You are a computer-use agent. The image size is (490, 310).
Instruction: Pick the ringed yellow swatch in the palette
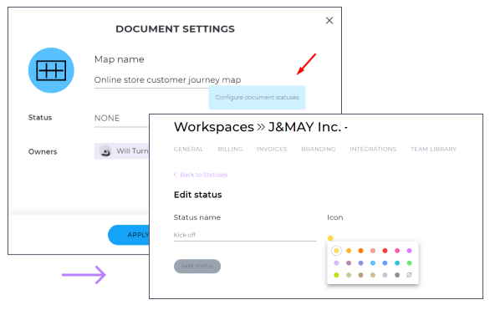pyautogui.click(x=336, y=251)
